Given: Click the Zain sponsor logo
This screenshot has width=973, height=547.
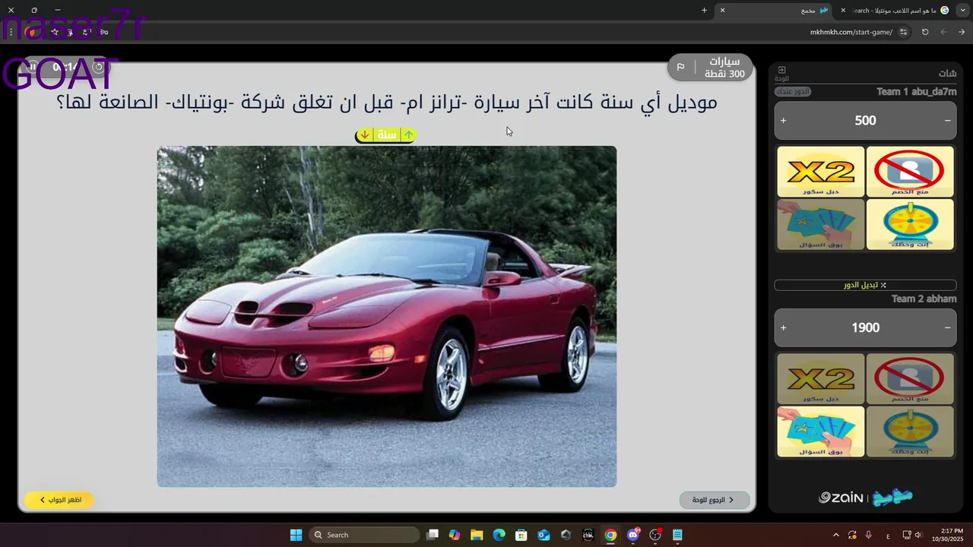Looking at the screenshot, I should [x=841, y=498].
